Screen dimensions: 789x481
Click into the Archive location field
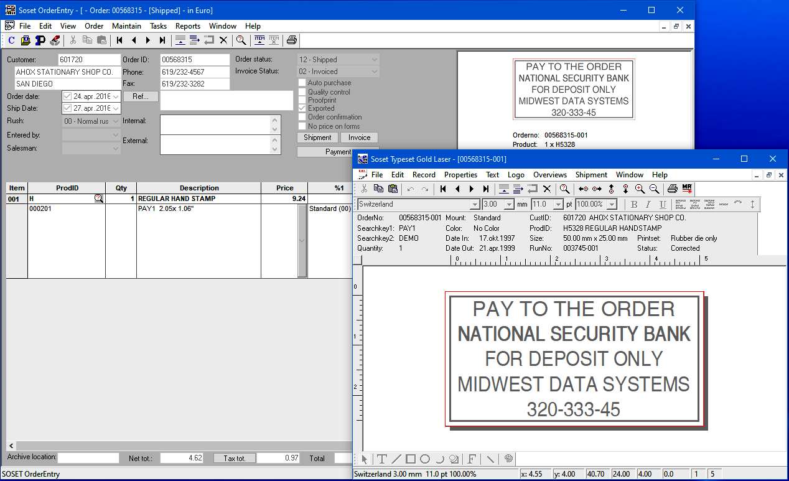pyautogui.click(x=88, y=458)
